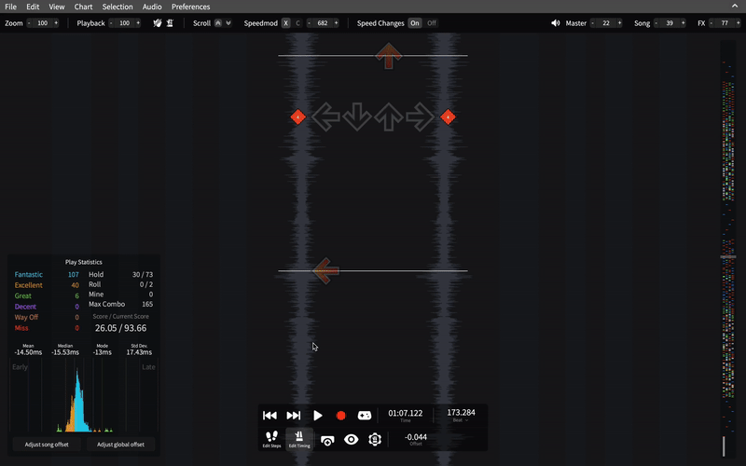
Task: Click the Zoom value field
Action: click(x=42, y=22)
